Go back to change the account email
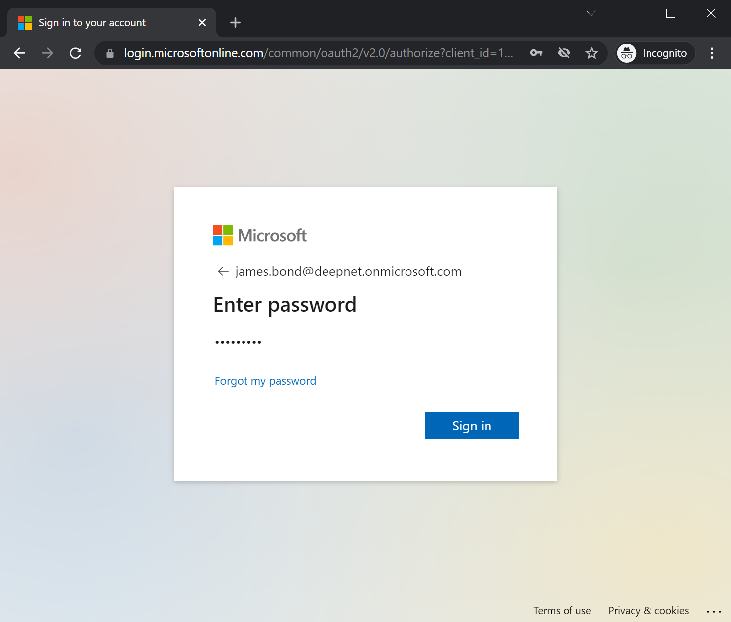Image resolution: width=731 pixels, height=622 pixels. point(223,271)
